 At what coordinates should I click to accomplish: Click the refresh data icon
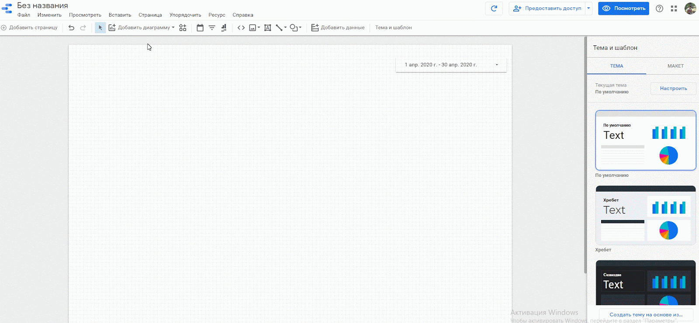494,8
